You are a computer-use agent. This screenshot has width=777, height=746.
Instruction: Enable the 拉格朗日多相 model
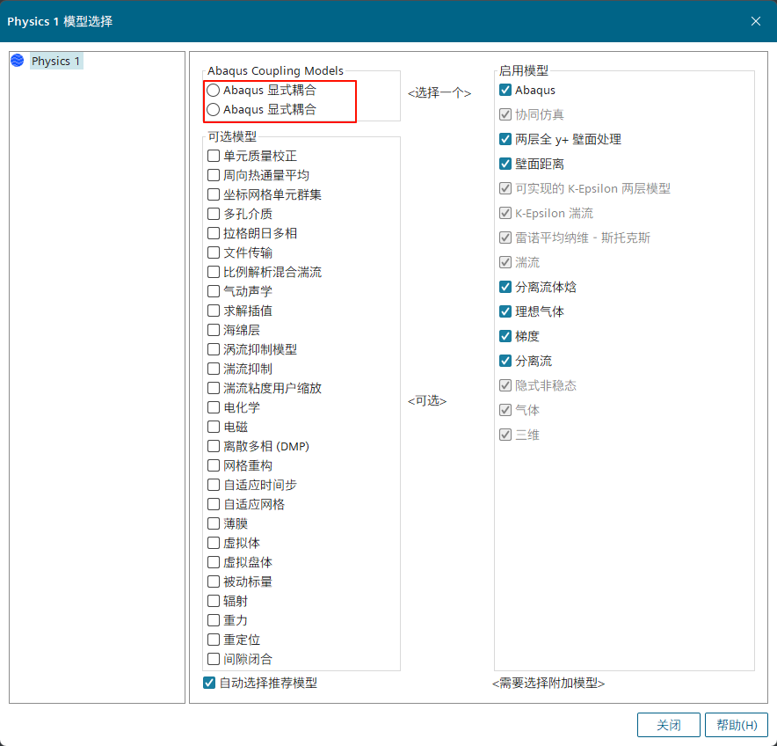[x=214, y=233]
